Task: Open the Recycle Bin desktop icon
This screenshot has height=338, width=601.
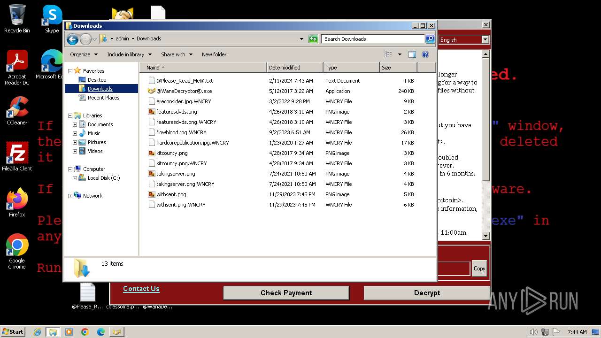Action: point(17,19)
